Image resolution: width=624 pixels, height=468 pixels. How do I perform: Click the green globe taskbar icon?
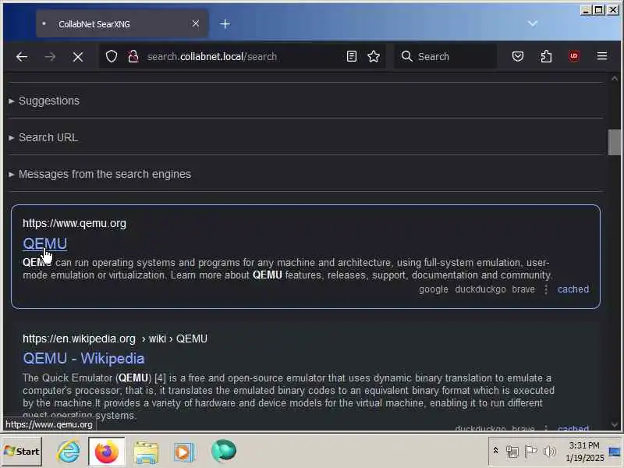224,452
